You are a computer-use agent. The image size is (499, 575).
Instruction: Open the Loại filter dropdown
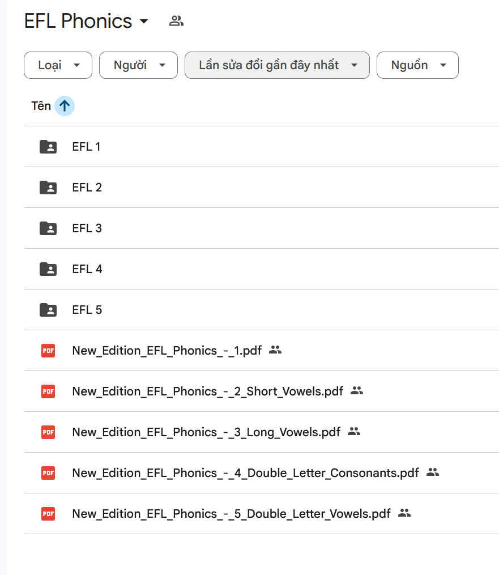[x=58, y=65]
